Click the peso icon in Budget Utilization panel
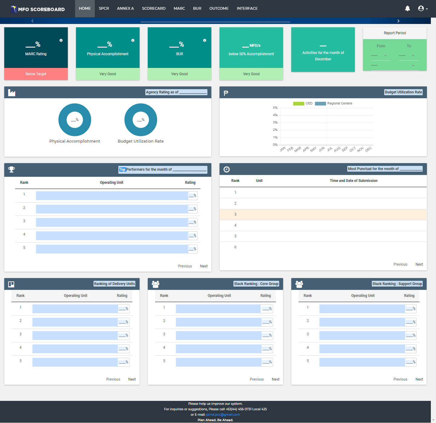 coord(226,93)
